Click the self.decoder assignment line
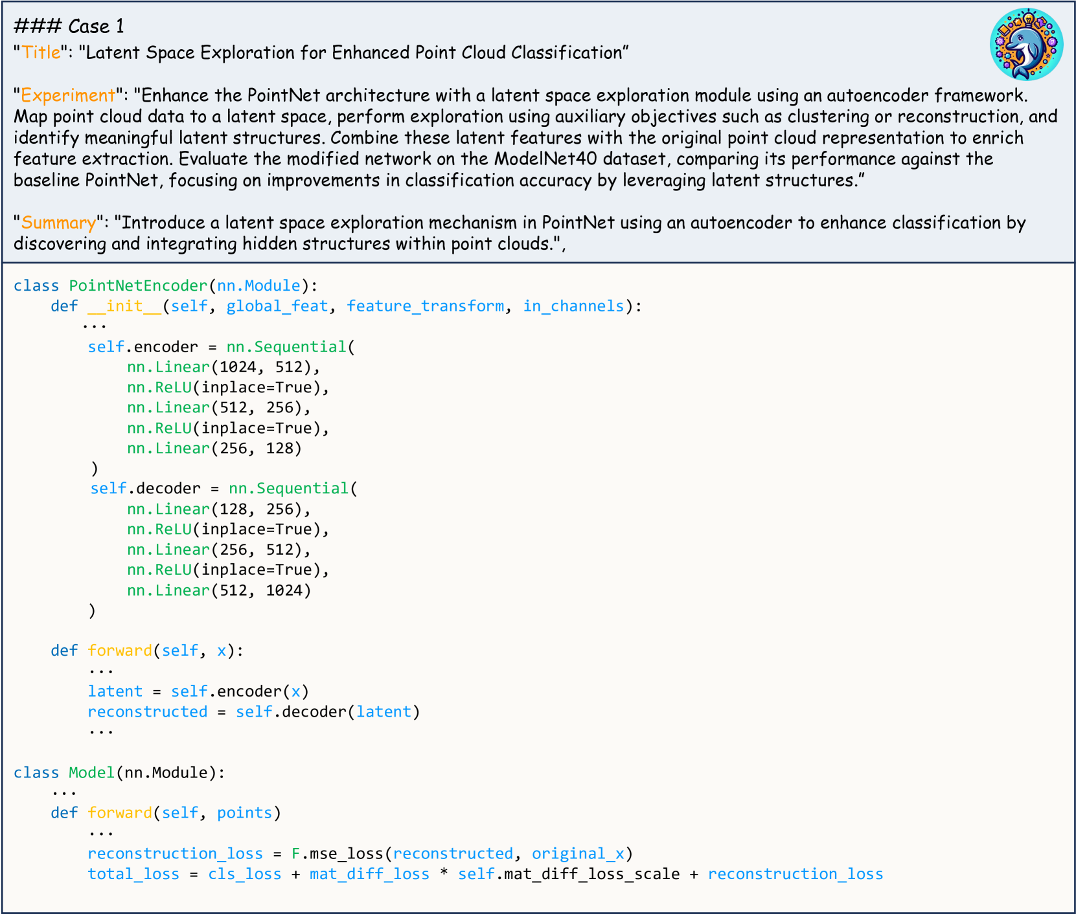The height and width of the screenshot is (916, 1076). click(x=223, y=488)
